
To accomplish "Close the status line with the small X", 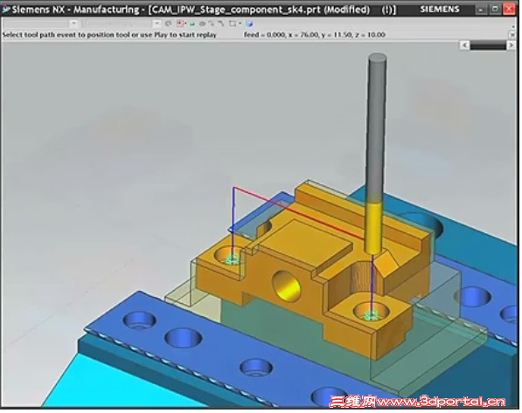I will click(512, 35).
